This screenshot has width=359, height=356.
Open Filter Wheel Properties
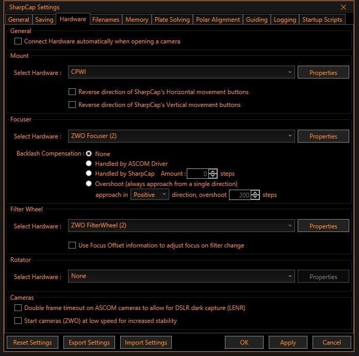[323, 226]
